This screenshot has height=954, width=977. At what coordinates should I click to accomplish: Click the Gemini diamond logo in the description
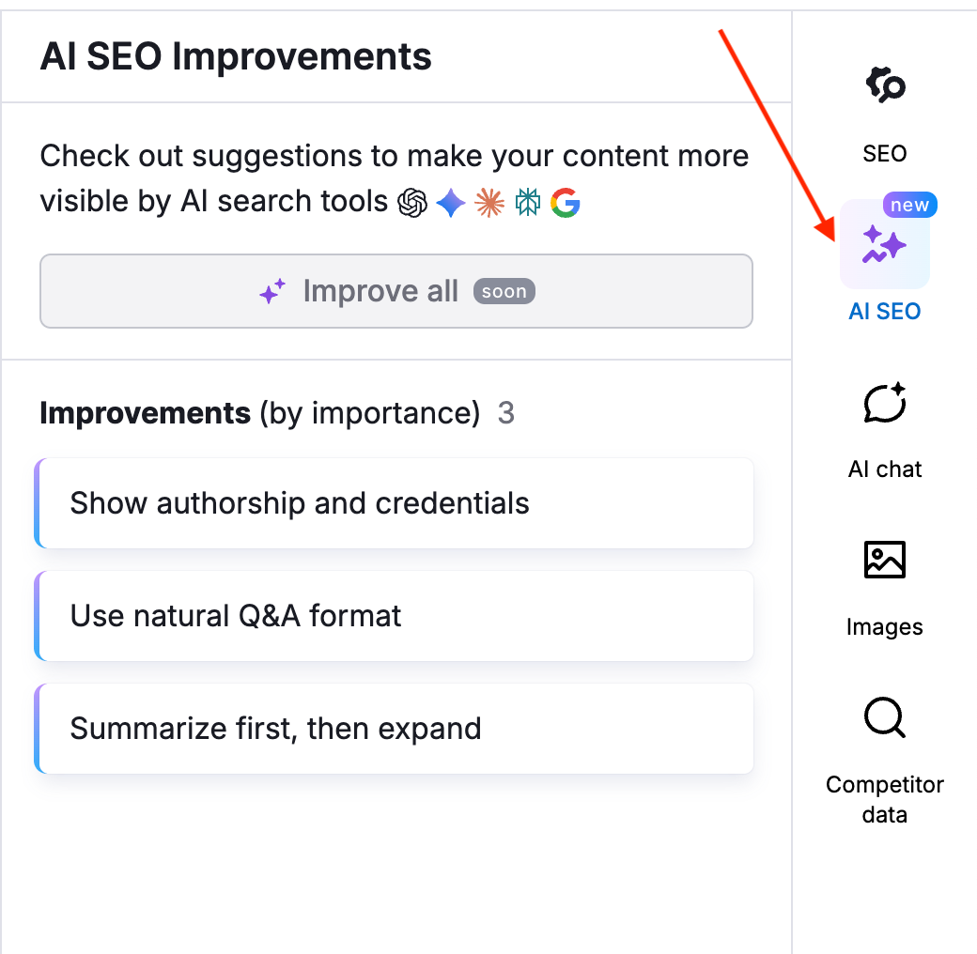tap(450, 203)
